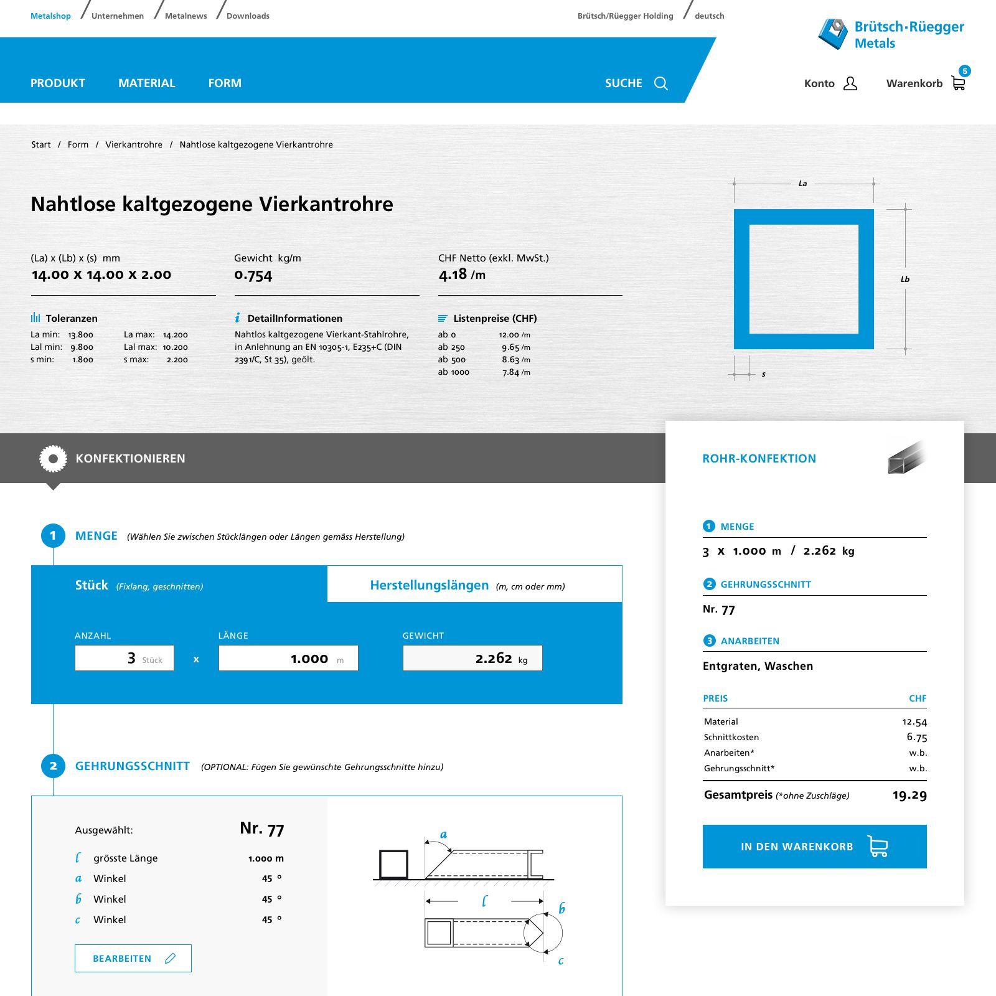
Task: Click the Anzahl quantity input field
Action: pyautogui.click(x=124, y=658)
